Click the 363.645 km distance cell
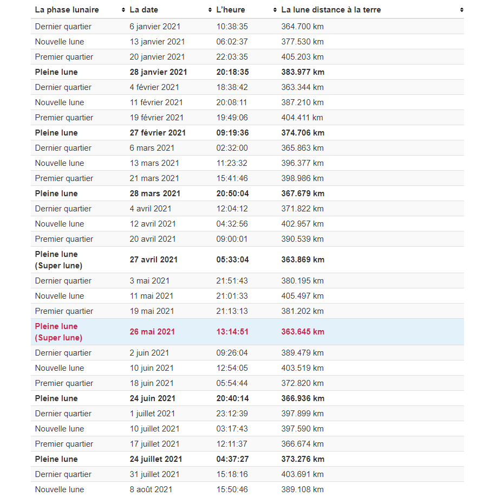 coord(303,332)
